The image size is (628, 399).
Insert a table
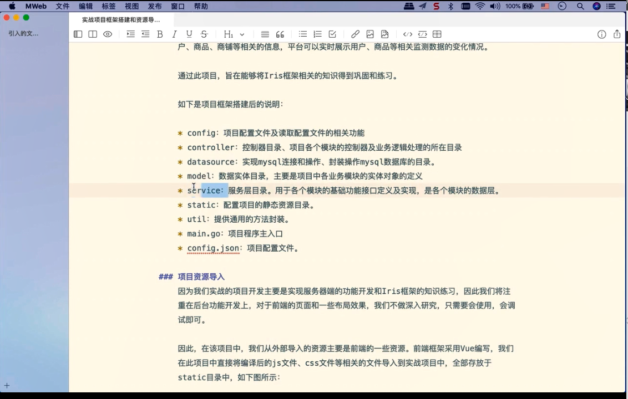tap(437, 34)
